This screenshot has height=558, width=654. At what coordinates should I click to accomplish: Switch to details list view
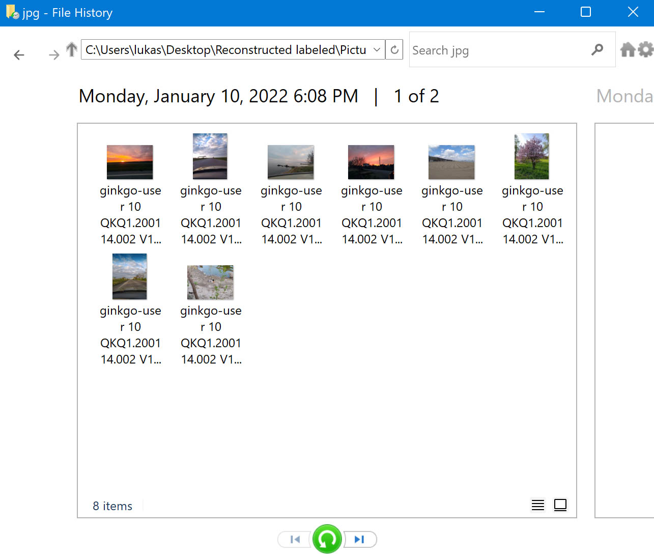537,505
